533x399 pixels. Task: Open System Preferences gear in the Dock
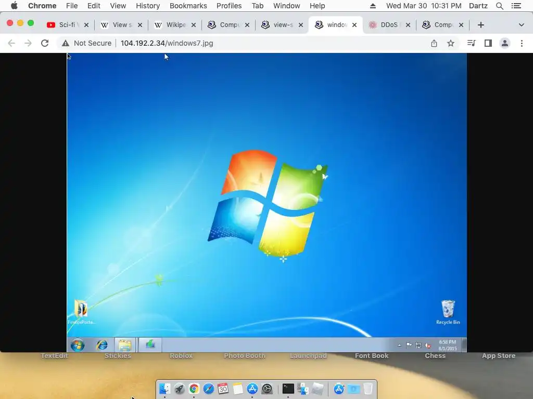(x=267, y=389)
